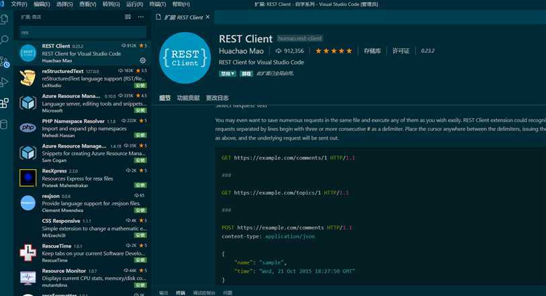Click the five-star rating on REST Client

(334, 51)
